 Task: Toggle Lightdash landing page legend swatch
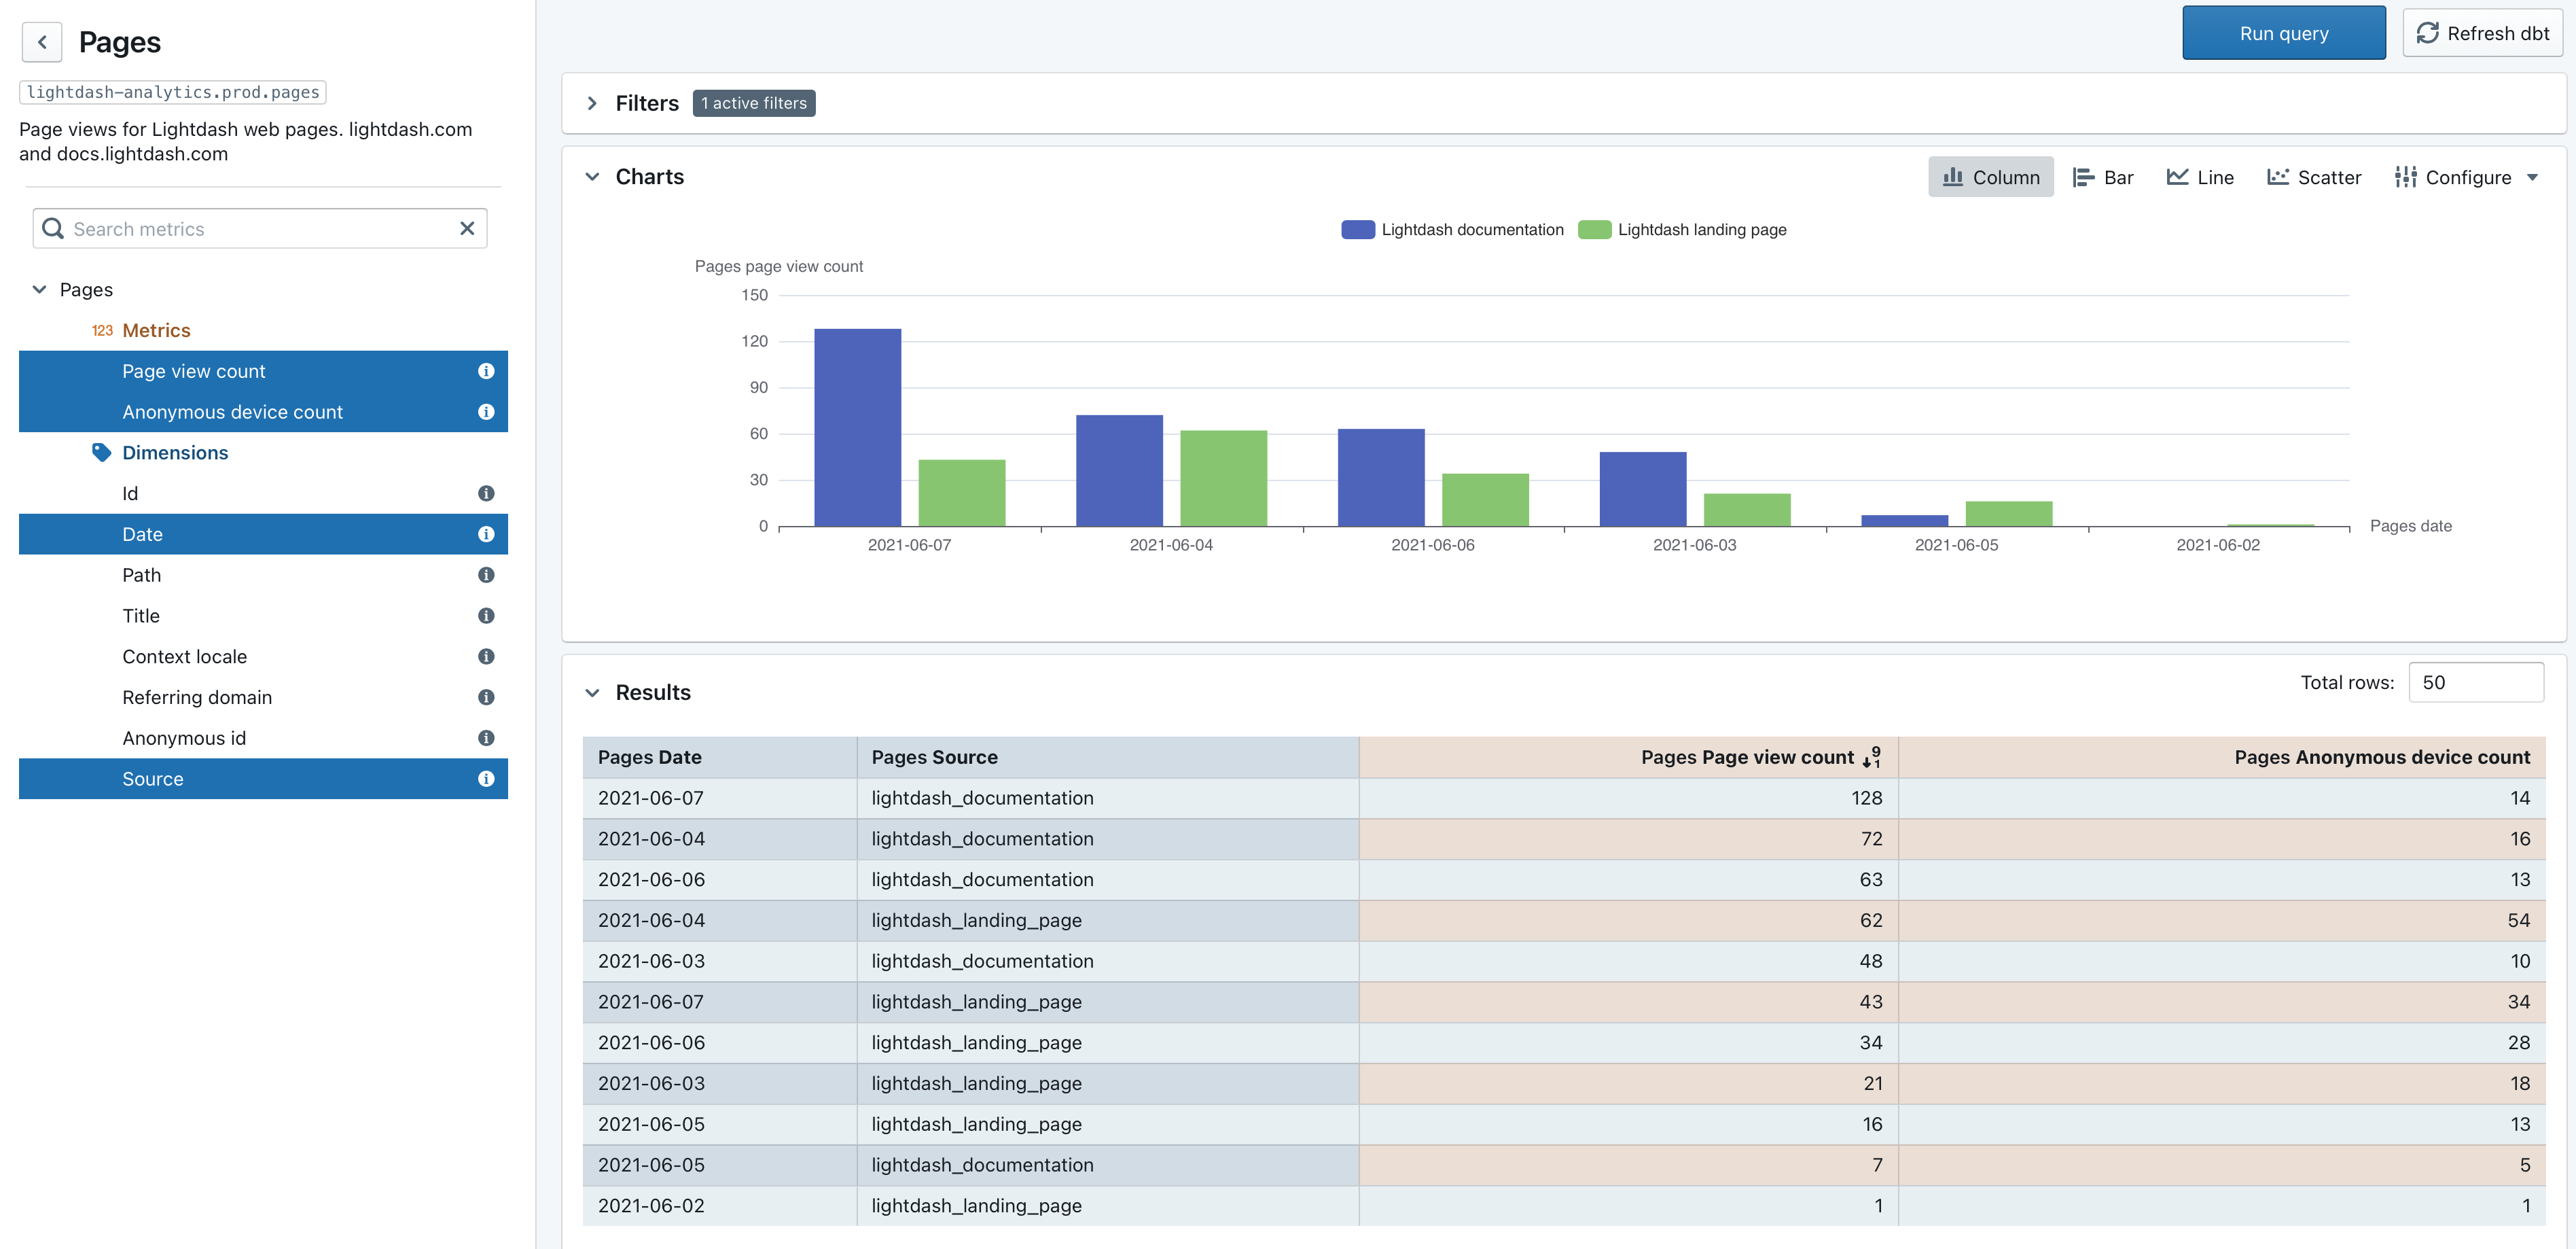(1594, 229)
